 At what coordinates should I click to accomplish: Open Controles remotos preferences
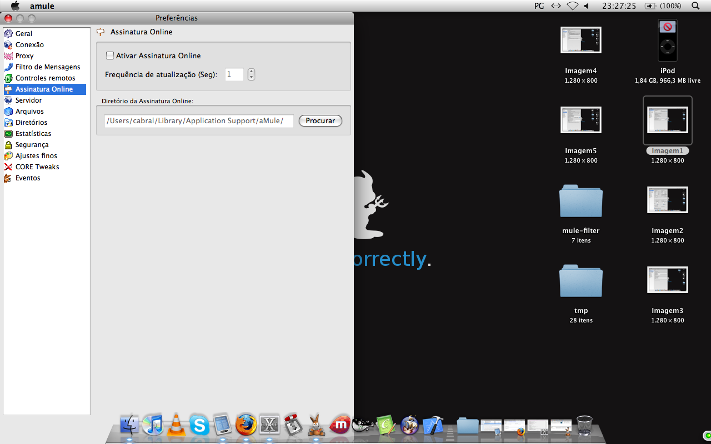[x=45, y=78]
